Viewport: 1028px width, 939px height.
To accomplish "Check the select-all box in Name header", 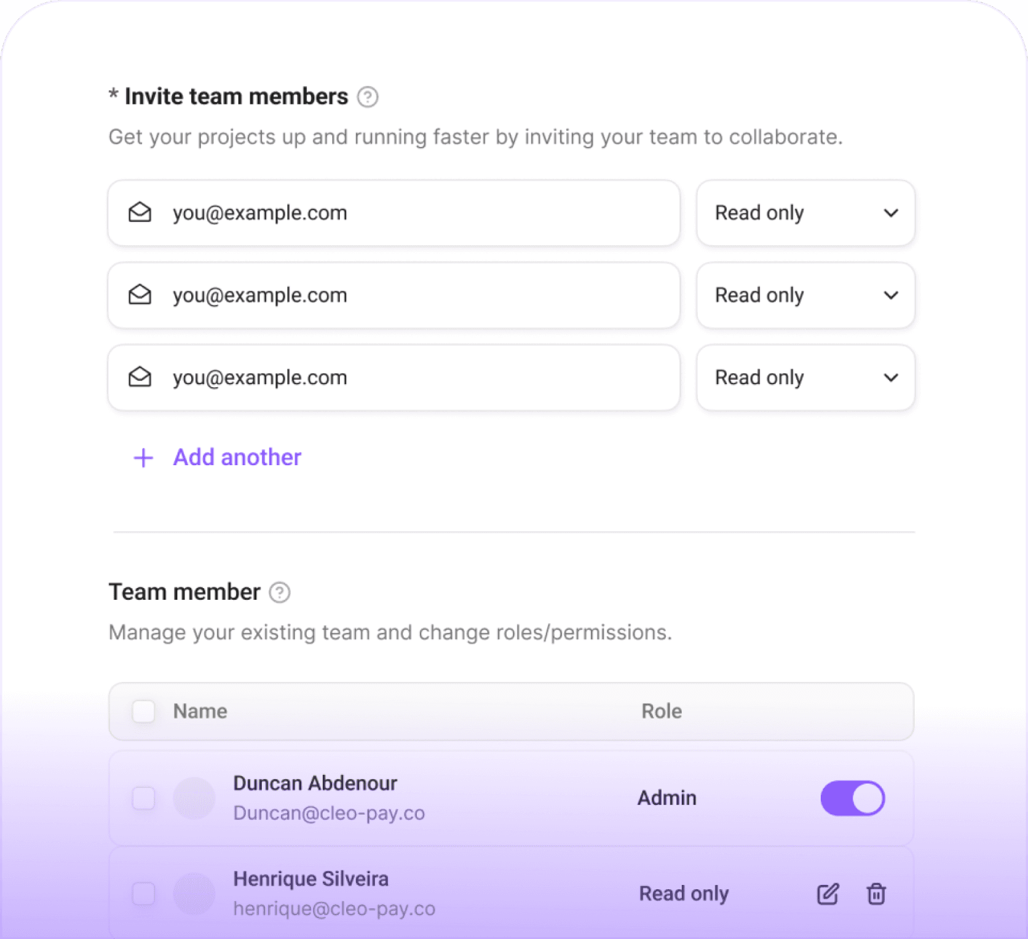I will 143,712.
